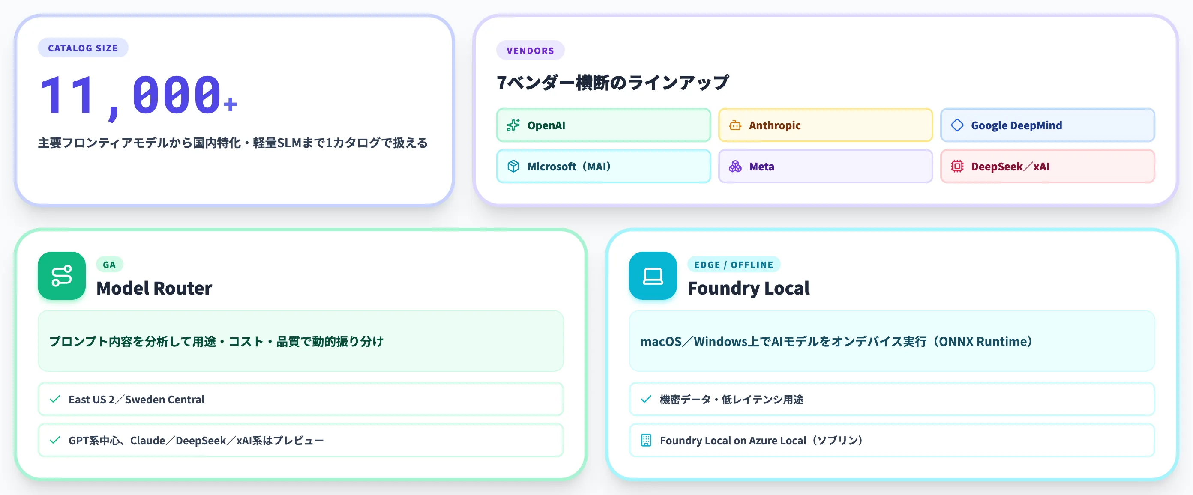The height and width of the screenshot is (495, 1193).
Task: Click the OpenAI sparkle icon
Action: tap(513, 125)
